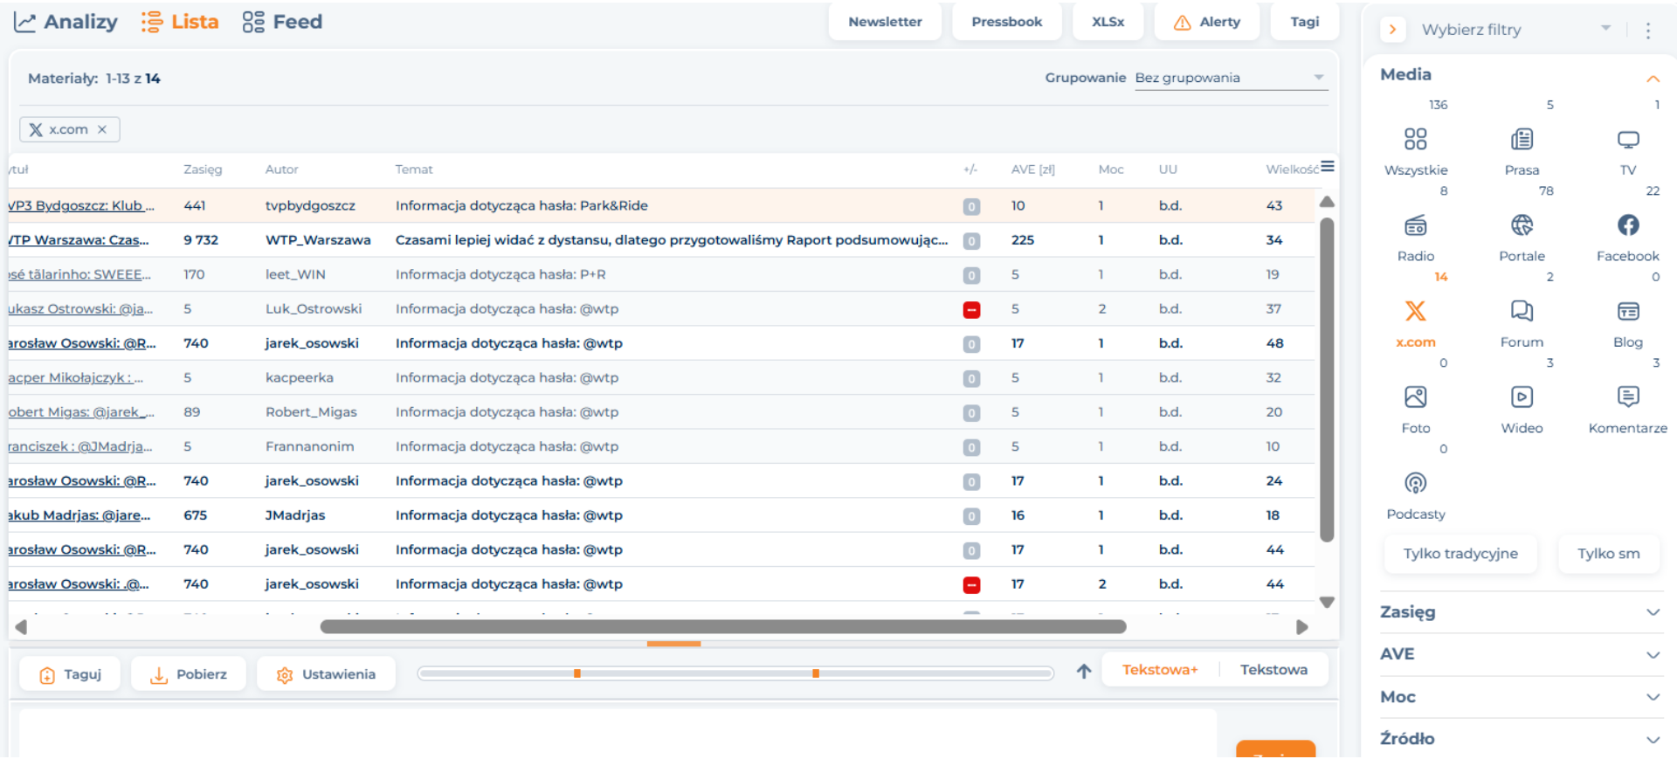Viewport: 1677px width, 766px height.
Task: Sort by the AVE [zł] column header
Action: [x=1032, y=169]
